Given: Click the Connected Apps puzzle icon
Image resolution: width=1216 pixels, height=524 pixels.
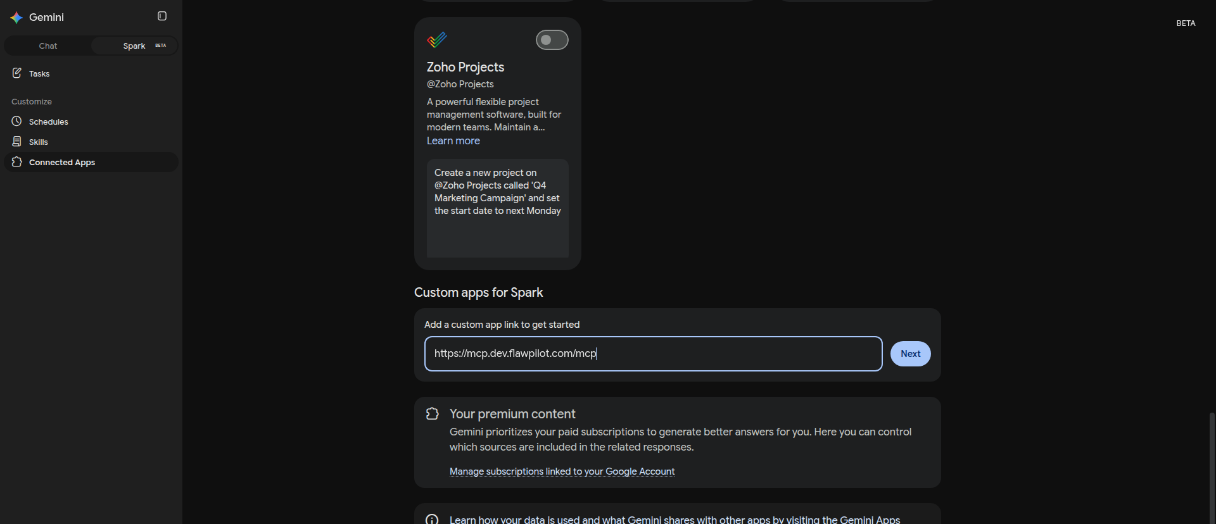Looking at the screenshot, I should tap(17, 162).
